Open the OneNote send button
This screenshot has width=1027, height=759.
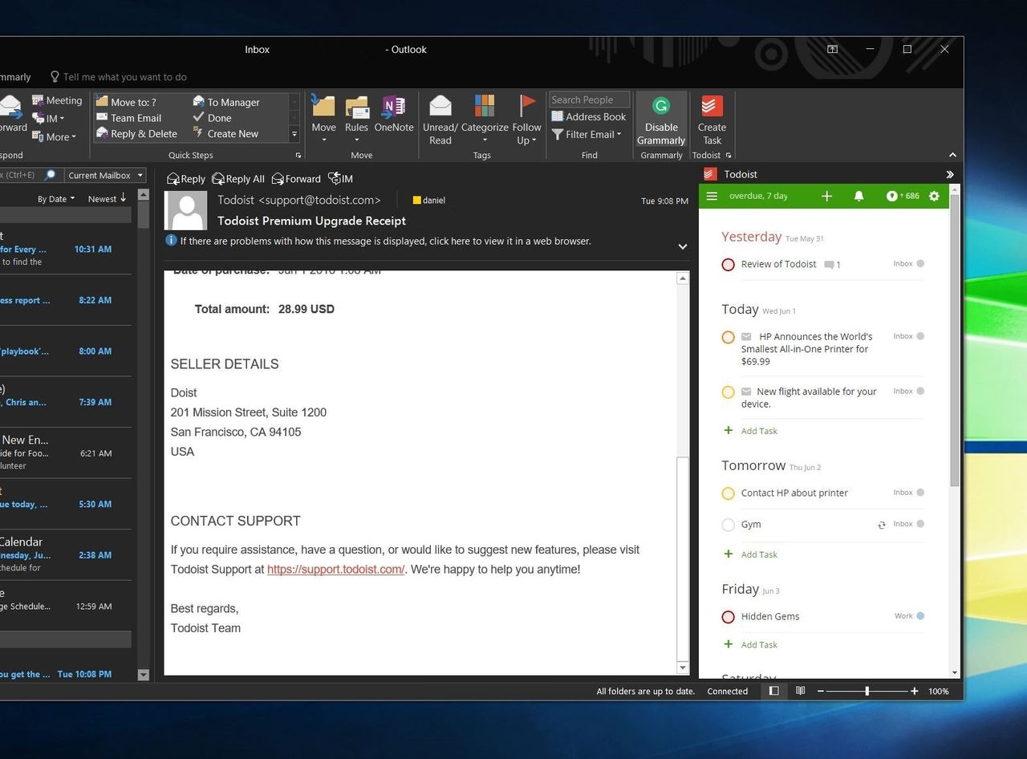[x=393, y=114]
